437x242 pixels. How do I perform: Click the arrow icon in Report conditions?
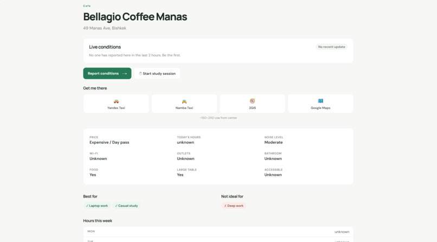point(124,74)
